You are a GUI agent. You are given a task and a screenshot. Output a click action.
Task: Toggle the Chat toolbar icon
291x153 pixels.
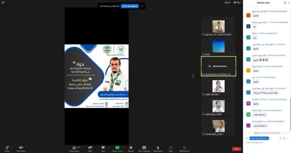pyautogui.click(x=103, y=147)
